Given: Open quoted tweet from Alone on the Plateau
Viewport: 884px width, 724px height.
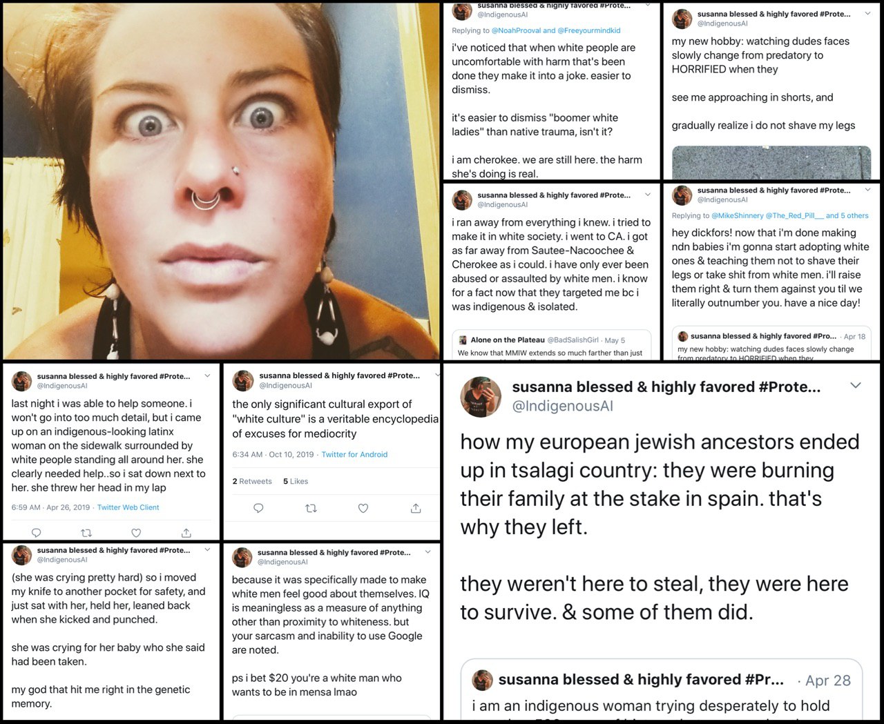Looking at the screenshot, I should point(551,346).
